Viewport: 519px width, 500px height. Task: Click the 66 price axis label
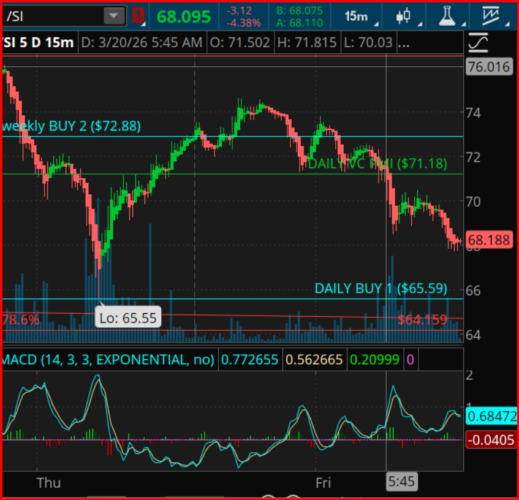pos(473,290)
